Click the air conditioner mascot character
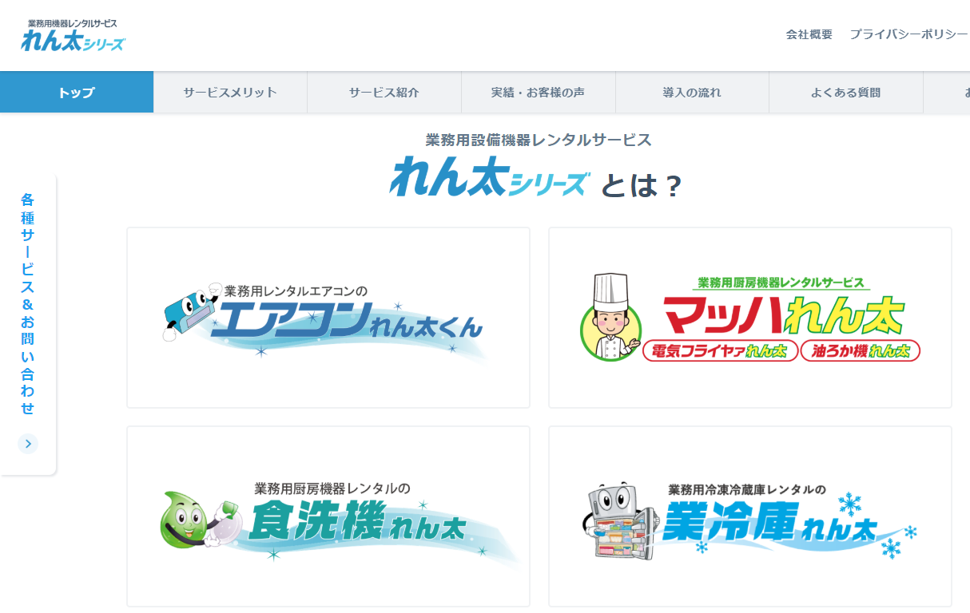Screen dimensions: 970x613 (x=190, y=311)
